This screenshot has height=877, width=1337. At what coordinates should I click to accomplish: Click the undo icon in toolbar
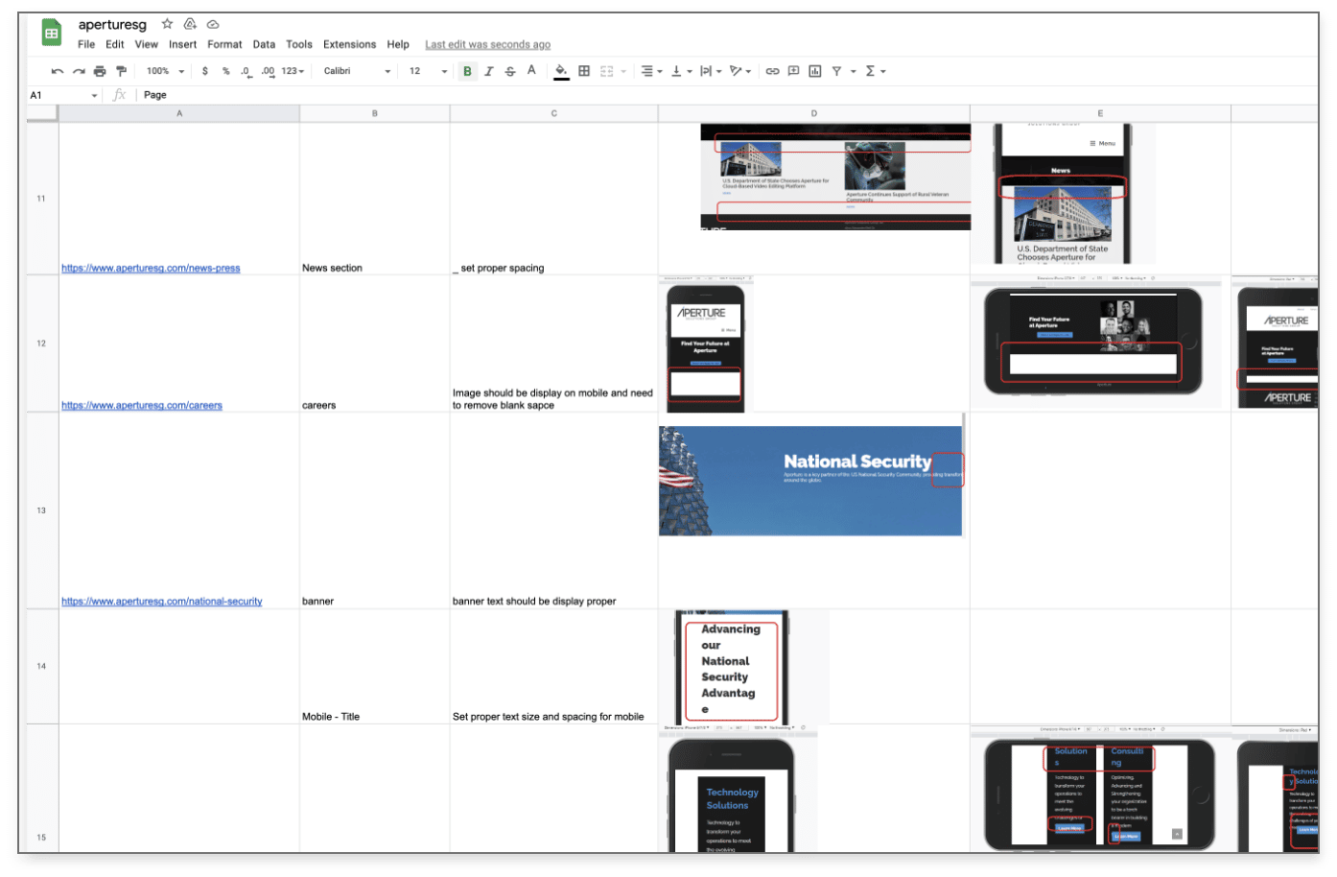pyautogui.click(x=58, y=71)
